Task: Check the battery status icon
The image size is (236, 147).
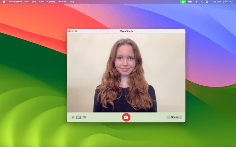Action: (x=190, y=2)
